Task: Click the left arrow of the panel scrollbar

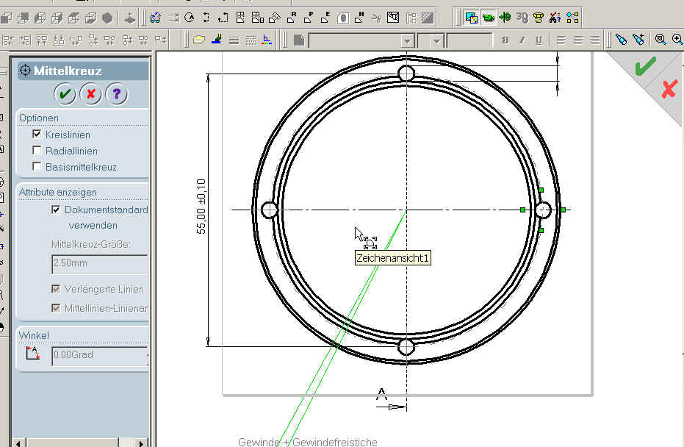Action: (x=19, y=442)
